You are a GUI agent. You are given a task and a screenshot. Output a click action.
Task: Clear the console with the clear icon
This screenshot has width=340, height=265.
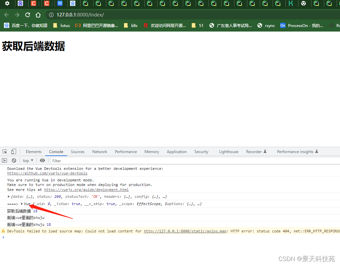pyautogui.click(x=14, y=161)
